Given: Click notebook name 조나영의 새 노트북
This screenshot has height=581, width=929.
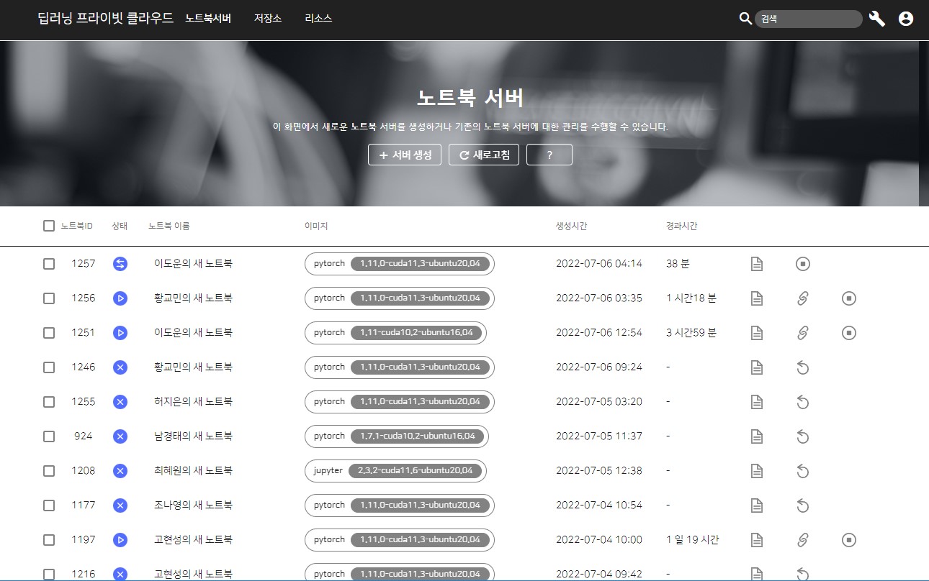Looking at the screenshot, I should [193, 505].
